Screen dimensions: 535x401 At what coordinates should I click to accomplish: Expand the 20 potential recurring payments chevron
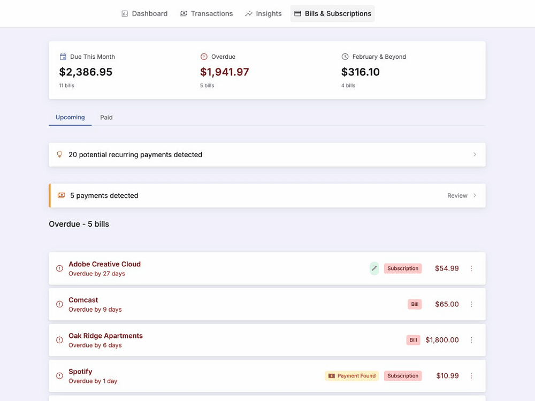[475, 155]
